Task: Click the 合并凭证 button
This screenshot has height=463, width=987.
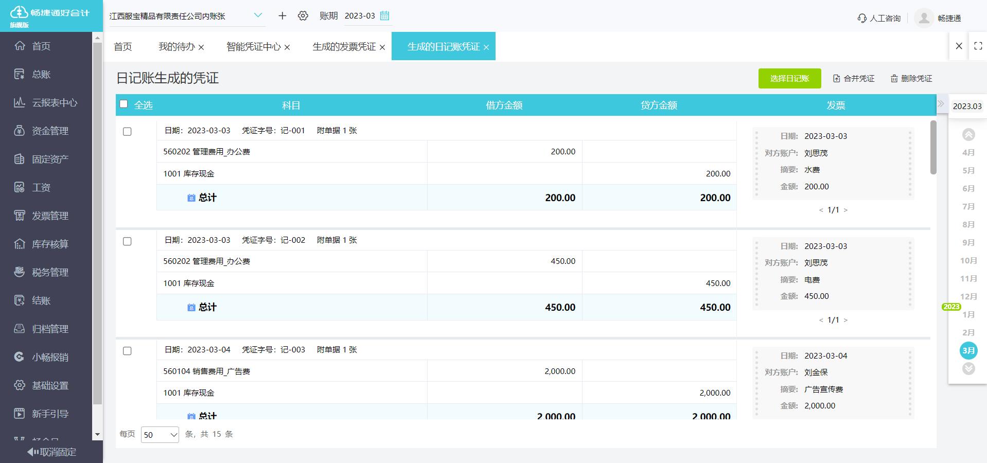Action: point(854,79)
